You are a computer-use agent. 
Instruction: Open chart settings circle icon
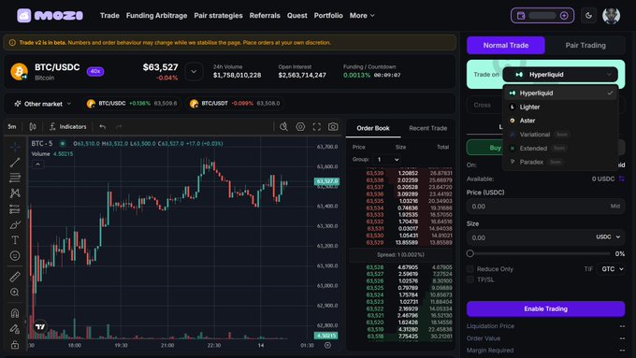(300, 126)
